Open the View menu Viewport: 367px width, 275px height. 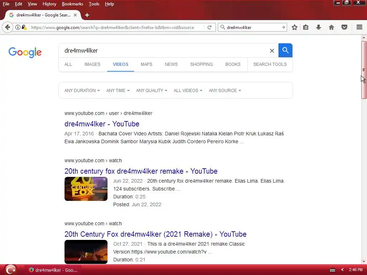32,4
